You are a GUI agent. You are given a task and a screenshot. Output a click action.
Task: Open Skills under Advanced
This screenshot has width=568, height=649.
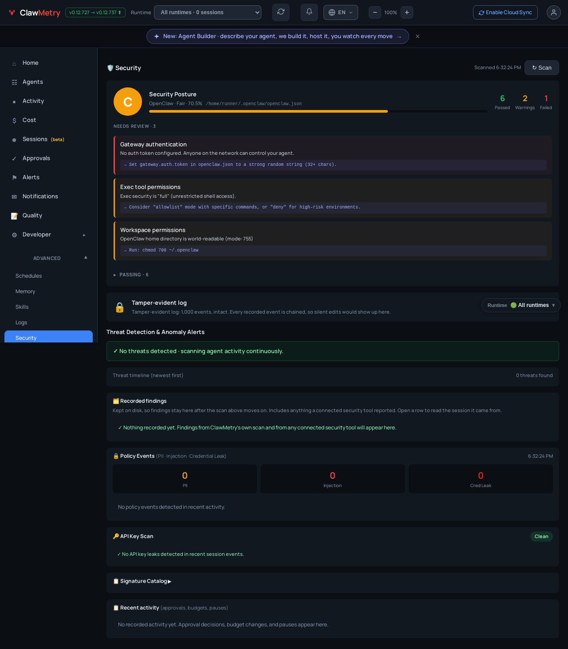[x=48, y=307]
